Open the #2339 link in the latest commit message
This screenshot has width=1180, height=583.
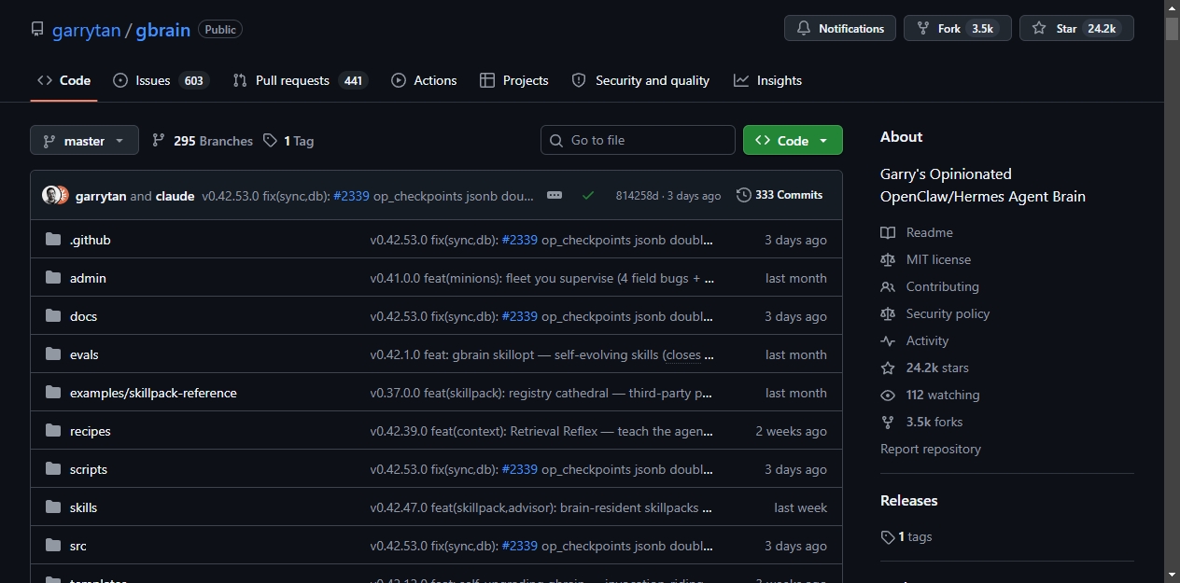[351, 196]
